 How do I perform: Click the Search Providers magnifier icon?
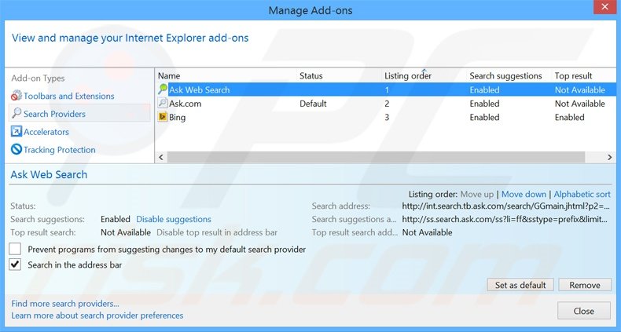coord(17,114)
